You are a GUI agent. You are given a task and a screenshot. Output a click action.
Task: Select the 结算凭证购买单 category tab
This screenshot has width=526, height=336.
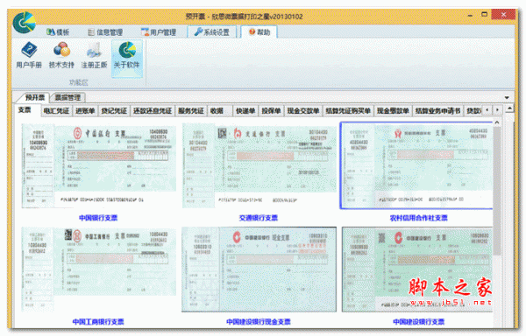tap(348, 111)
